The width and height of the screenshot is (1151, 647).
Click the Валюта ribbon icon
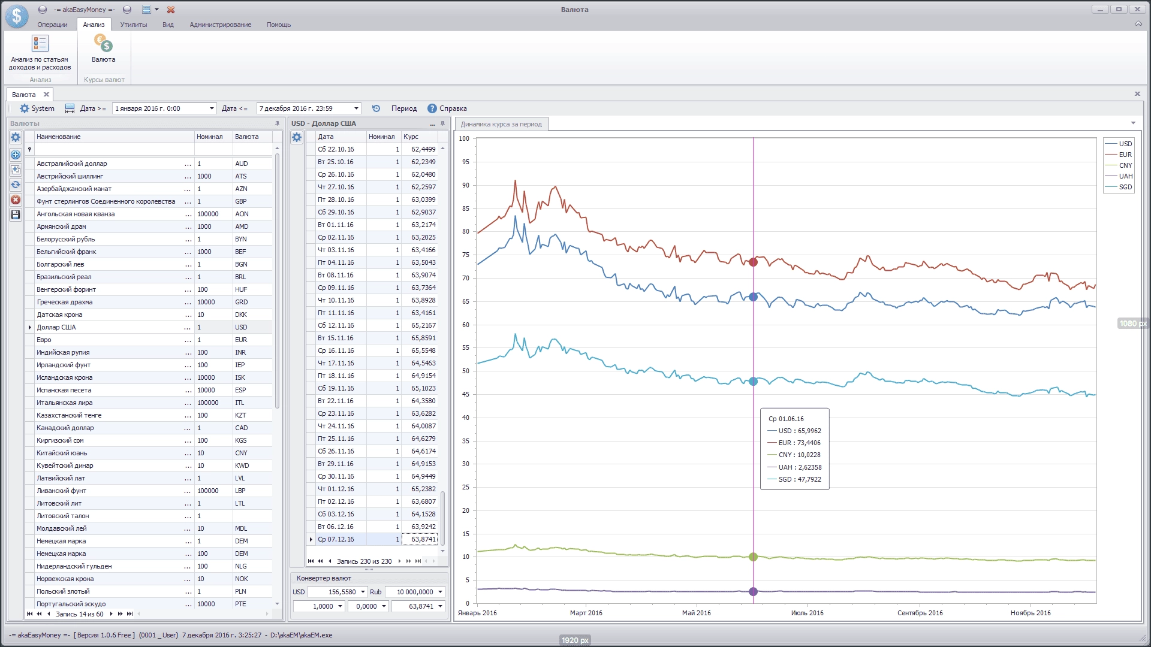pos(103,49)
